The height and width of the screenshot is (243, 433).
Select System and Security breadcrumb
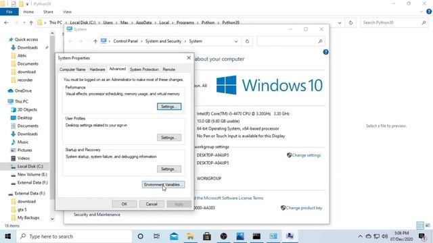point(163,41)
